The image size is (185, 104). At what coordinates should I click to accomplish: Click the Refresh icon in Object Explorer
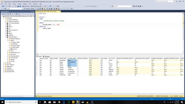pyautogui.click(x=16, y=14)
